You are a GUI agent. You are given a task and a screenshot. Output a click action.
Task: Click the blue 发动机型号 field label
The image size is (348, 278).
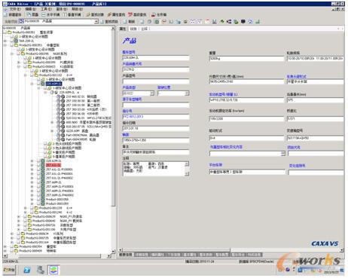224,94
